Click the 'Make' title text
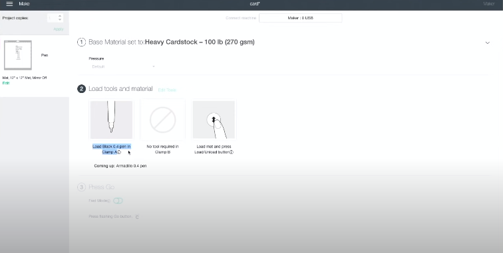503x253 pixels. [24, 4]
